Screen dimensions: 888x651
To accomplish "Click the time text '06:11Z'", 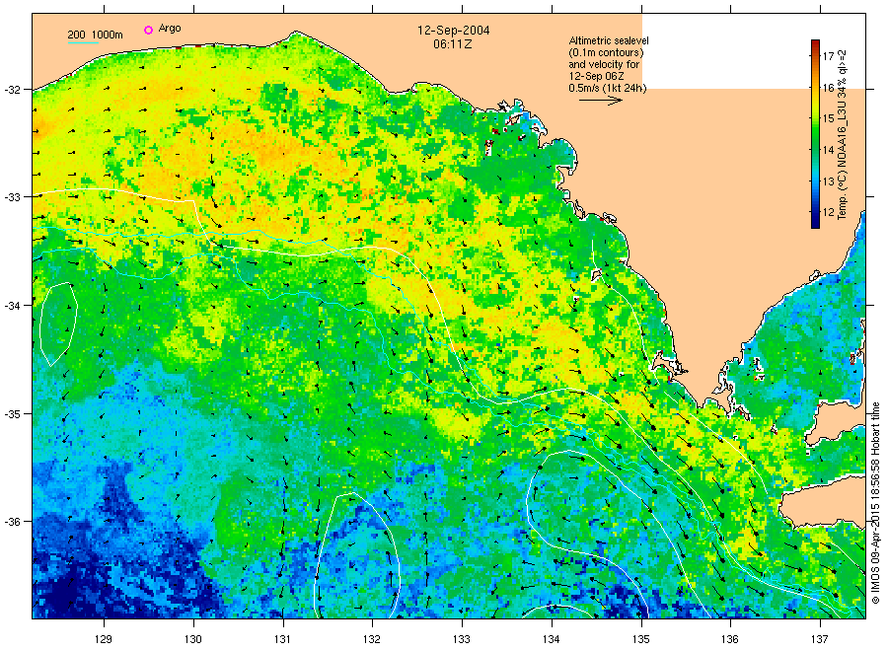I will [453, 44].
